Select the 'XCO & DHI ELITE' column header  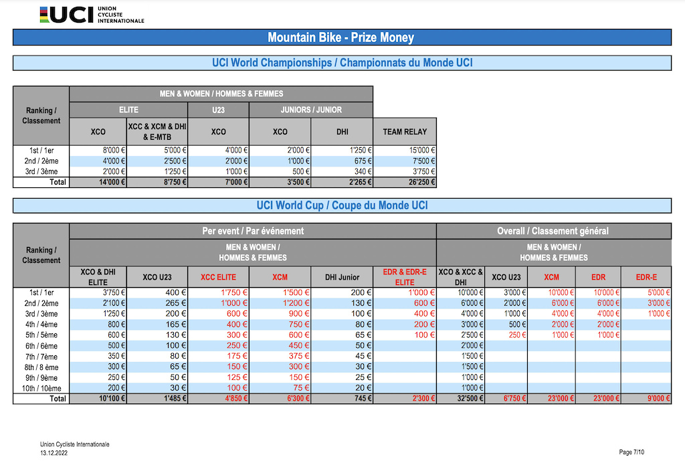(98, 277)
